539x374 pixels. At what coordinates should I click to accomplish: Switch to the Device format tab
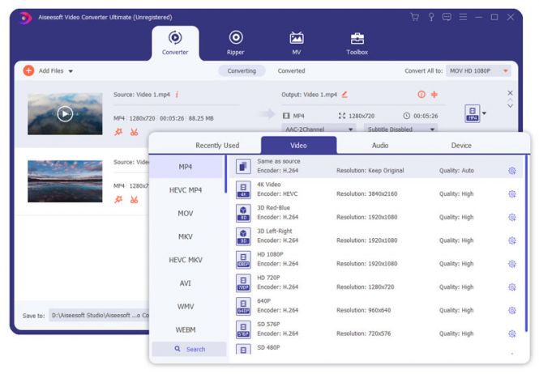tap(461, 145)
